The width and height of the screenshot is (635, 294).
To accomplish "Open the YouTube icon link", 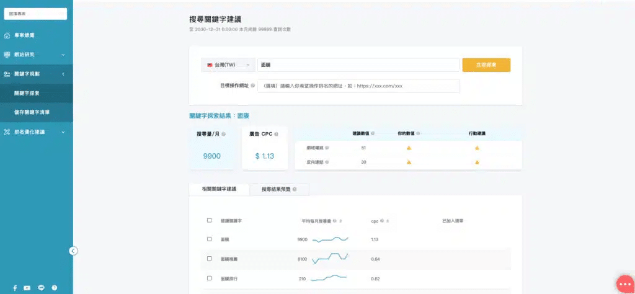I will (27, 288).
